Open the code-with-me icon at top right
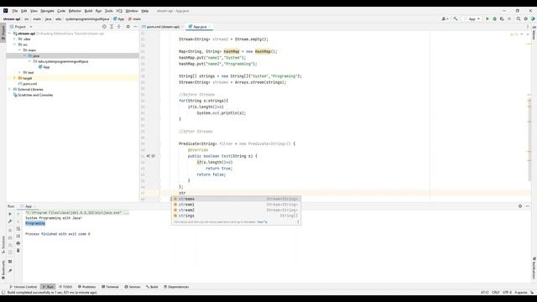Image resolution: width=537 pixels, height=302 pixels. (x=533, y=18)
